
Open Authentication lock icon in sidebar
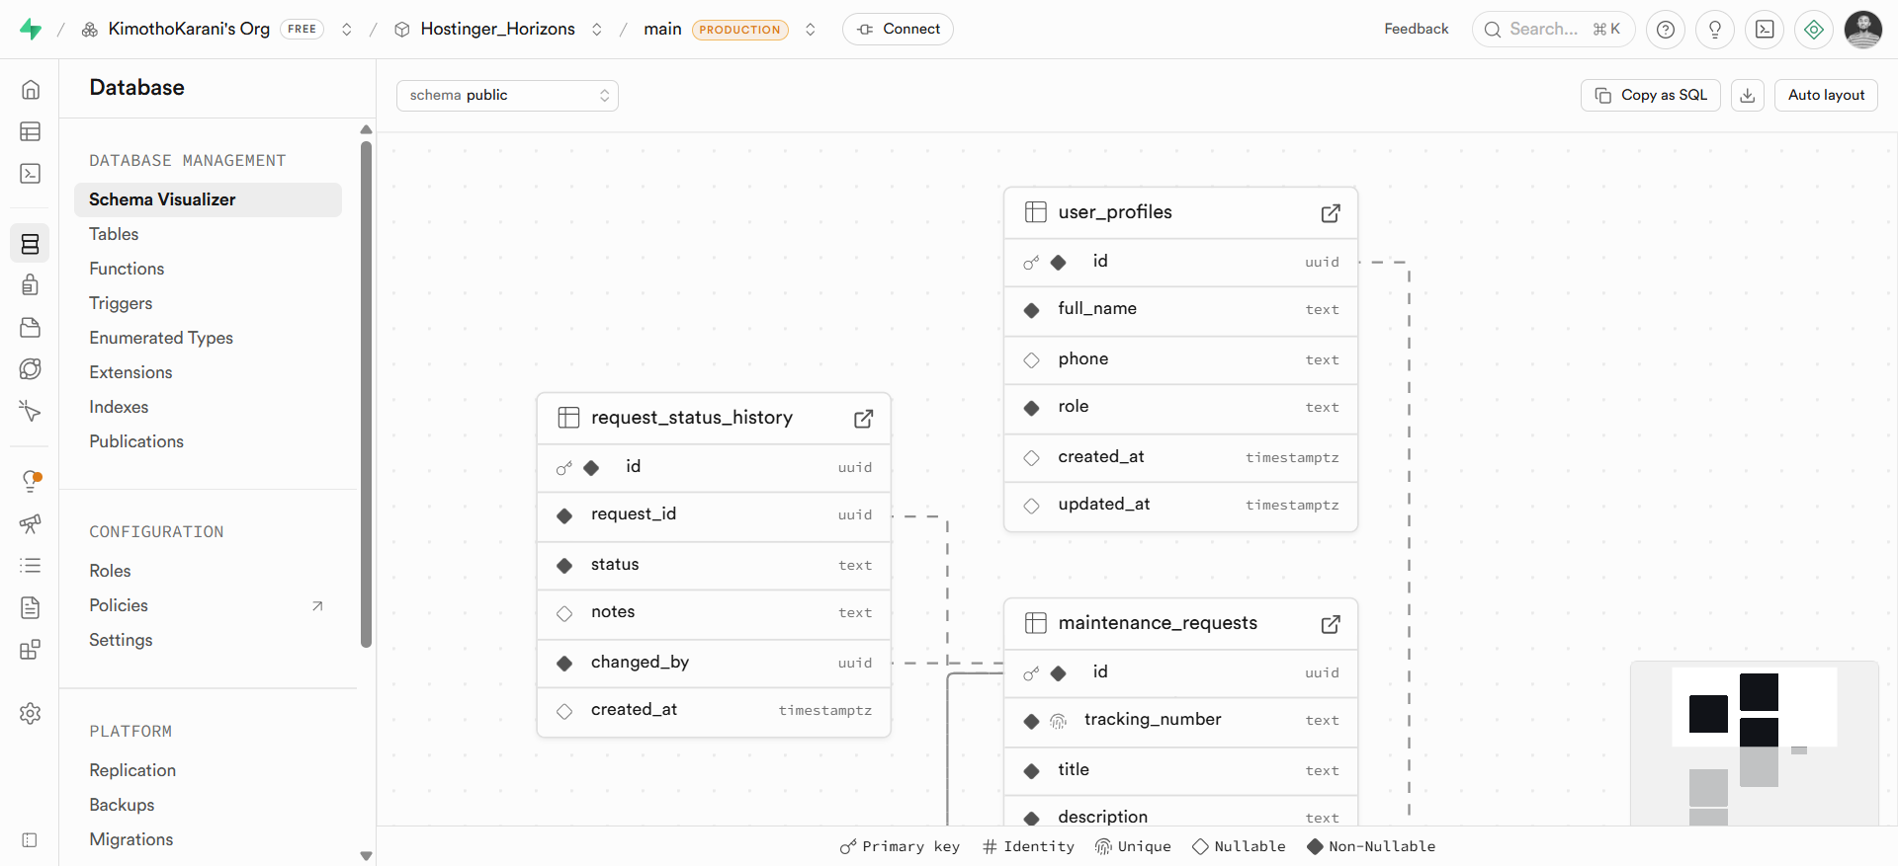[31, 285]
